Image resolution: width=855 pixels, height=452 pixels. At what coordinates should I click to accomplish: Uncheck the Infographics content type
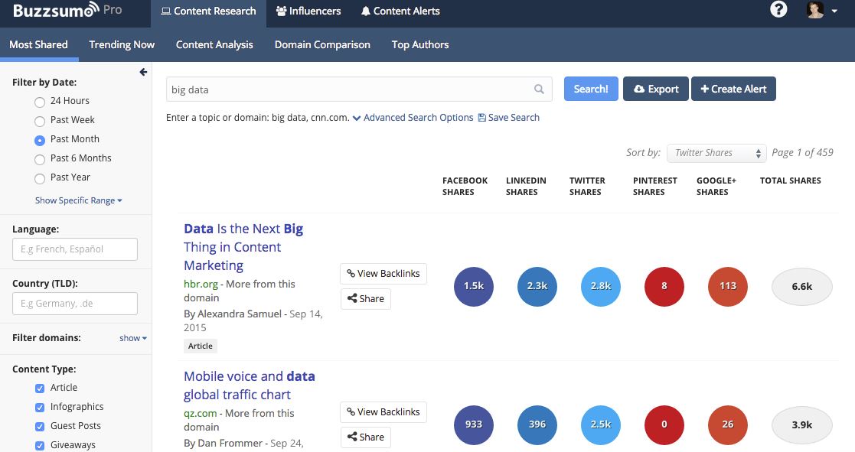pyautogui.click(x=41, y=407)
